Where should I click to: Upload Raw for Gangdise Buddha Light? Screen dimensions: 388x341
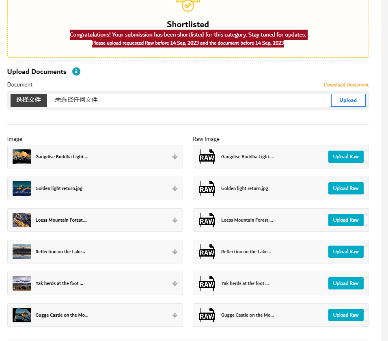[346, 157]
